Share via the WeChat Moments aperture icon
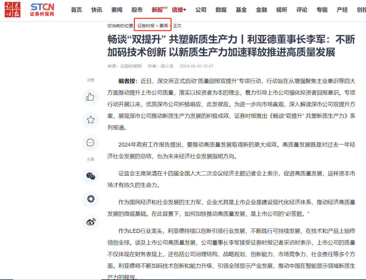 click(90, 199)
